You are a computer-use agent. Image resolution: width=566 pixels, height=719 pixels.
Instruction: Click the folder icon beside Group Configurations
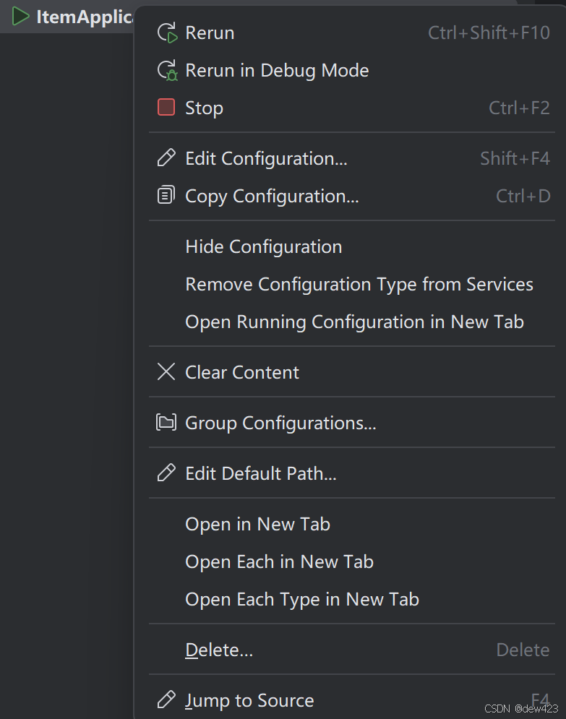[166, 423]
